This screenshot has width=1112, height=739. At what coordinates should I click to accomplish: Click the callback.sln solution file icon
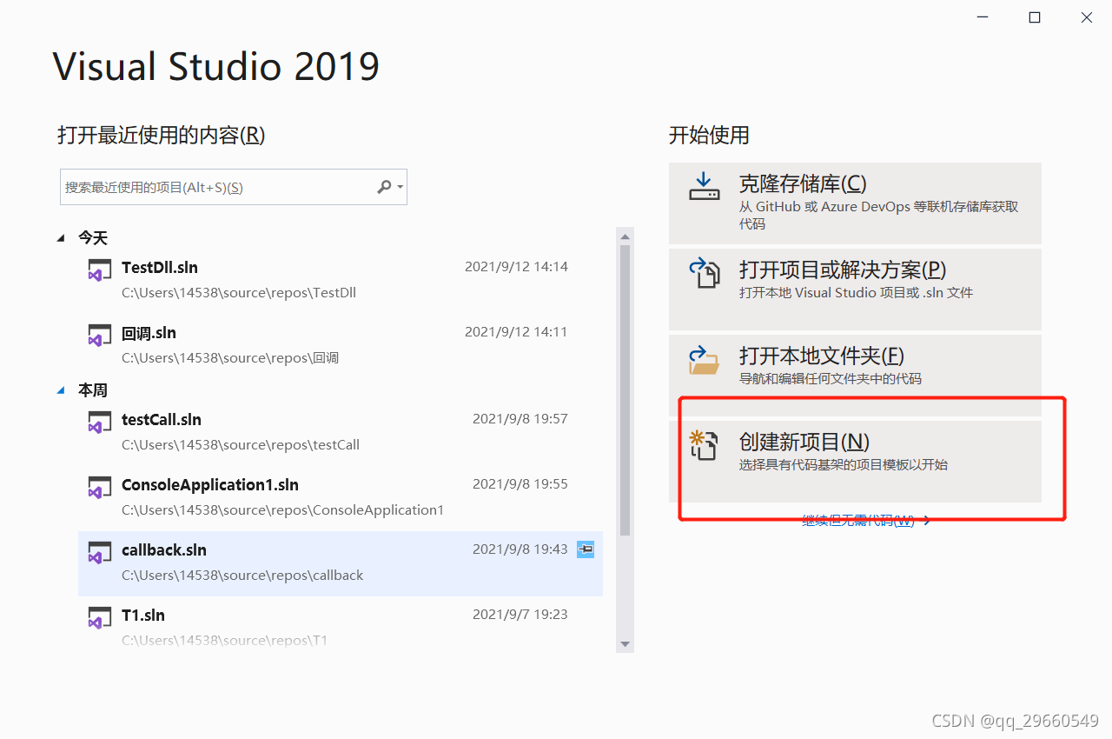(100, 552)
